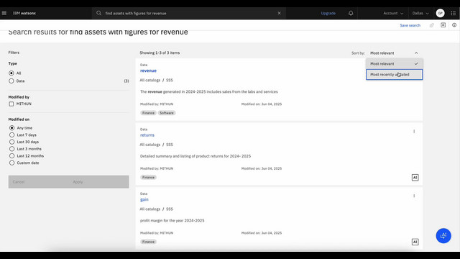The height and width of the screenshot is (259, 460).
Task: Open the revenue asset link
Action: pyautogui.click(x=148, y=71)
